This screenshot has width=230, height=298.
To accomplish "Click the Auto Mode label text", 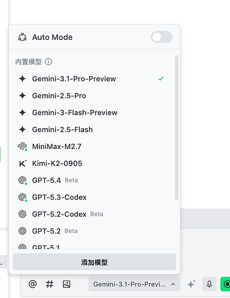I will tap(53, 37).
